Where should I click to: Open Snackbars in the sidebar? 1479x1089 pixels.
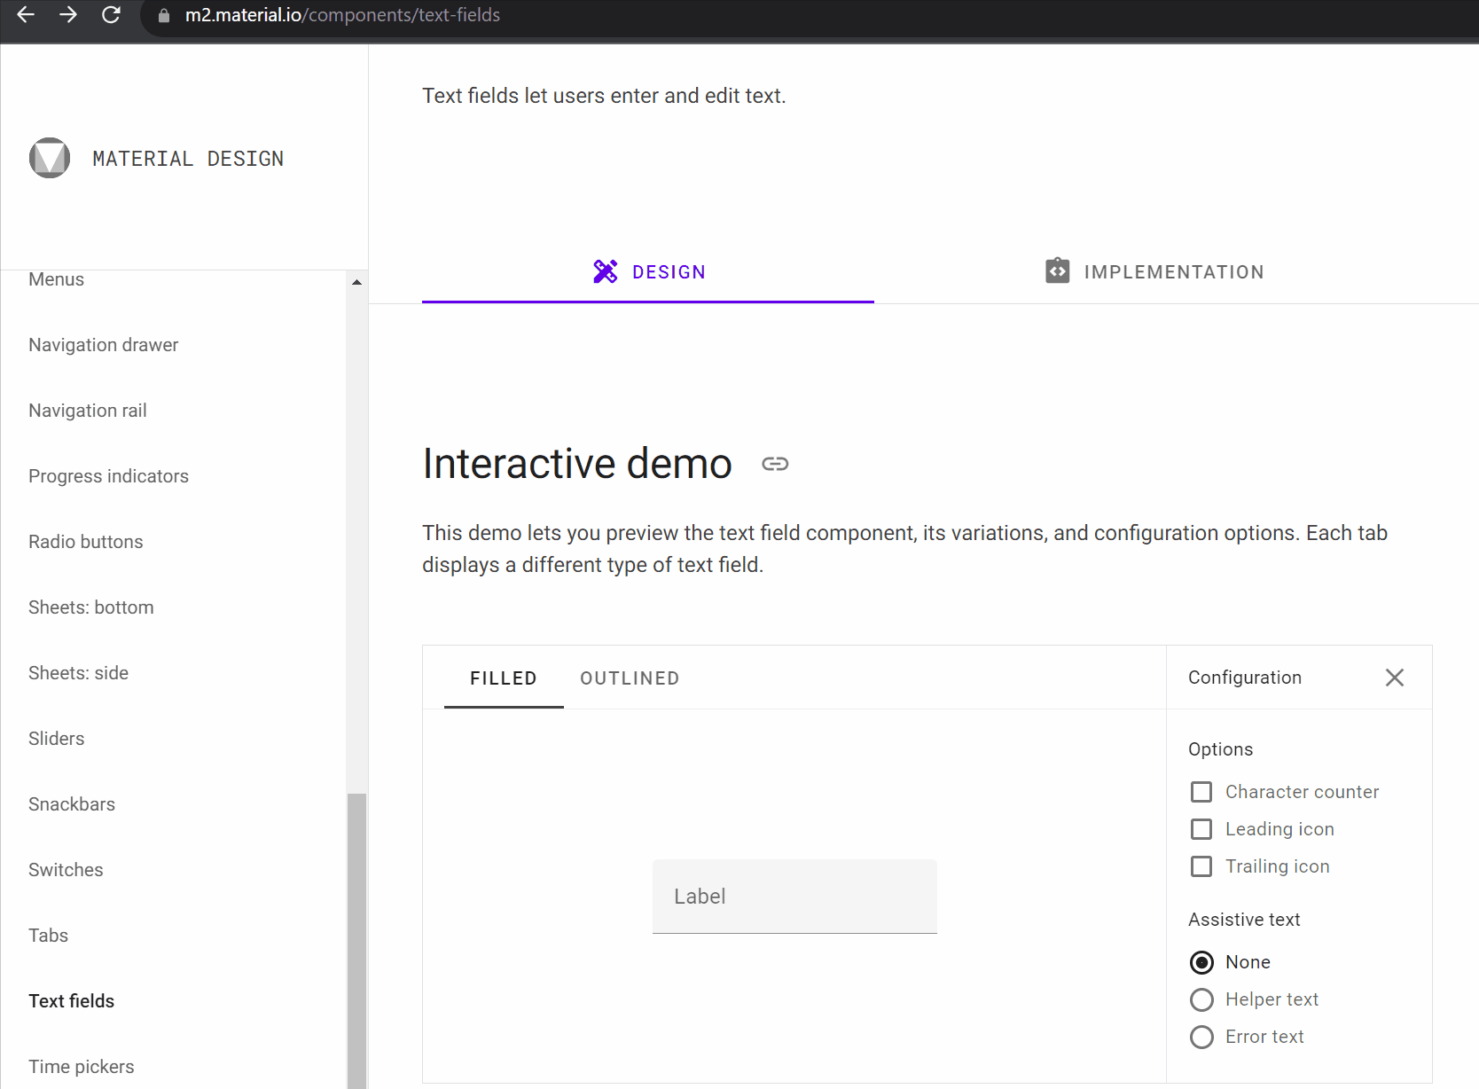point(72,804)
